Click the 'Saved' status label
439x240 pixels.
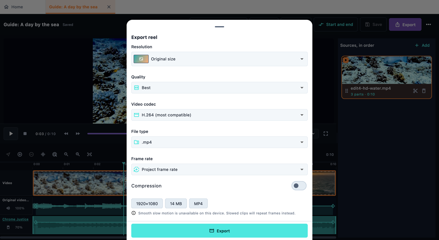tap(68, 25)
